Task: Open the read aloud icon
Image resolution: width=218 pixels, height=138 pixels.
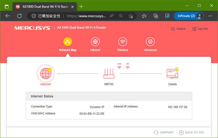Action: point(111,16)
